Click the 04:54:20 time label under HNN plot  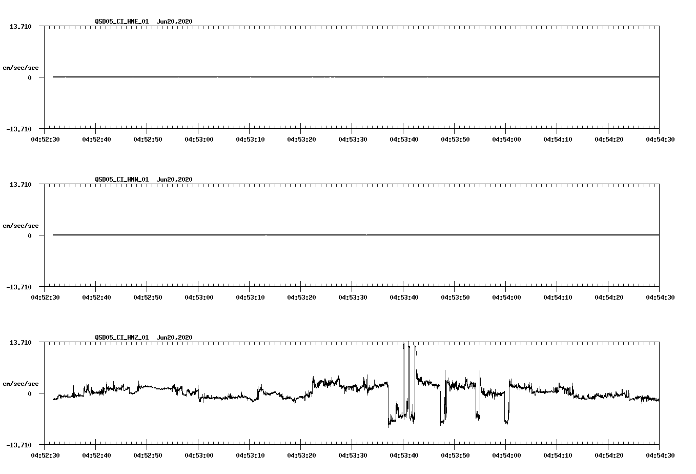coord(609,298)
